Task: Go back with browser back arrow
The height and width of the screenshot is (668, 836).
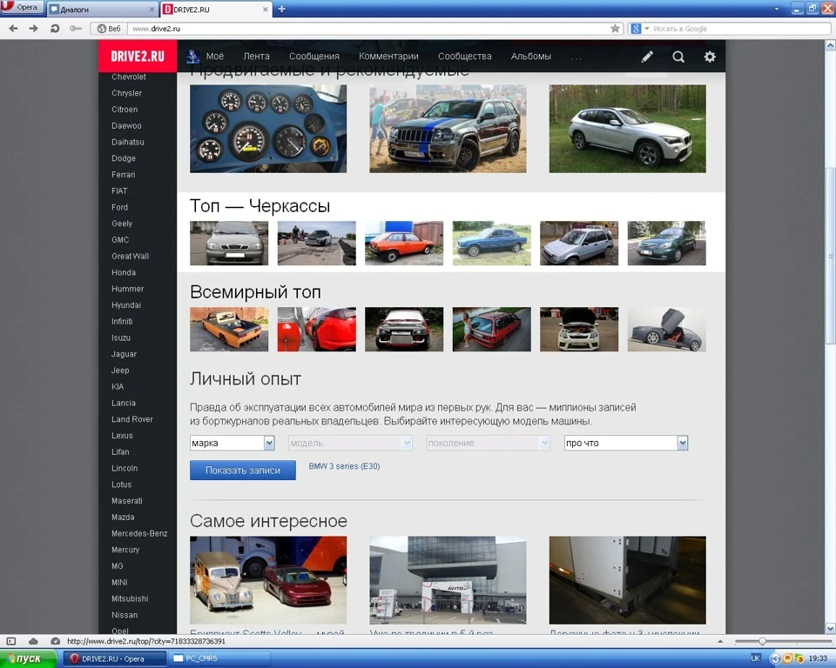Action: click(x=13, y=28)
